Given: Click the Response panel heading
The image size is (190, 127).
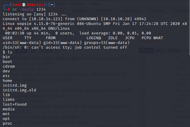Looking at the screenshot, I should coord(150,42).
